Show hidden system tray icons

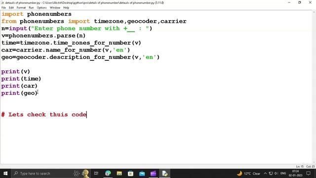pyautogui.click(x=265, y=174)
